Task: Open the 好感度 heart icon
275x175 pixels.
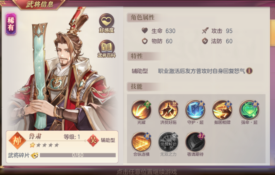Action: click(x=106, y=22)
